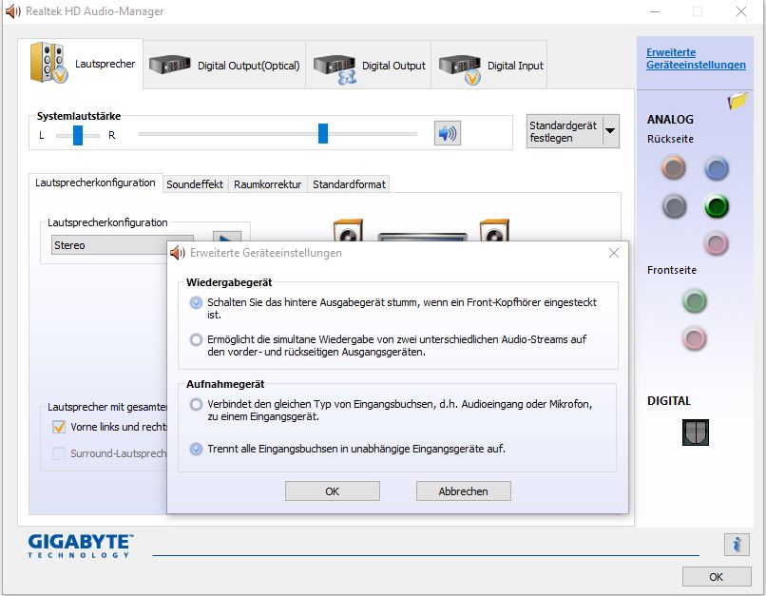Viewport: 766px width, 596px height.
Task: Click the pink rear analog jack
Action: tap(717, 243)
